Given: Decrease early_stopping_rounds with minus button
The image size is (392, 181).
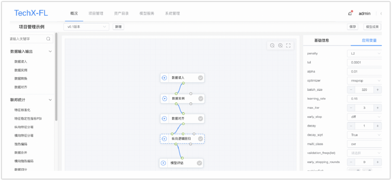Looking at the screenshot, I should (x=351, y=162).
